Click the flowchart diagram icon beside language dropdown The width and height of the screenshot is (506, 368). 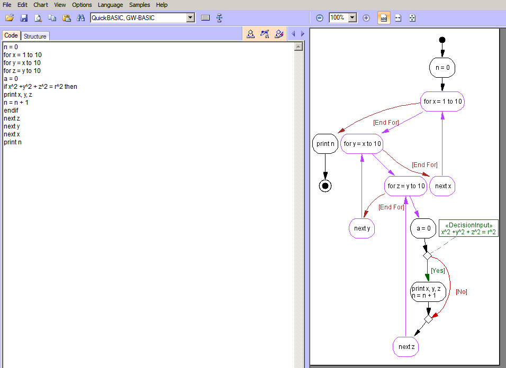click(220, 18)
